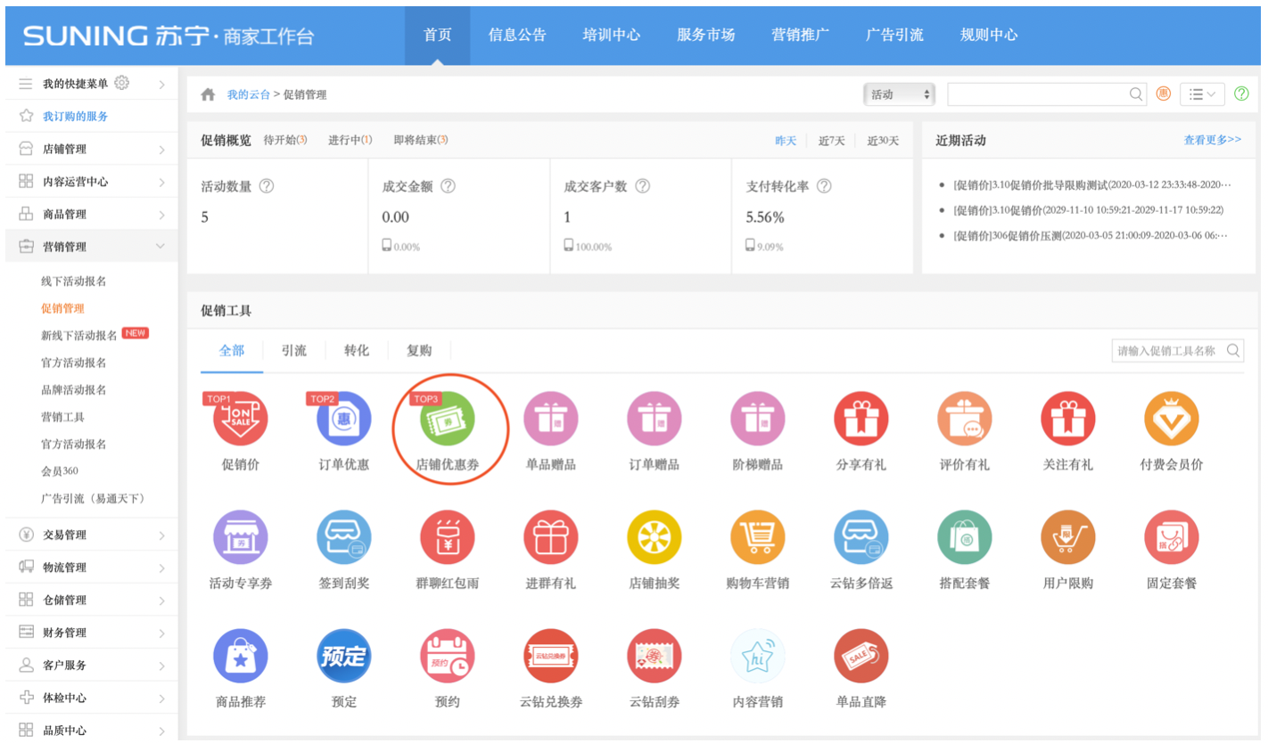Viewport: 1268px width, 743px height.
Task: Open the 关注有礼 tool icon
Action: point(1068,419)
